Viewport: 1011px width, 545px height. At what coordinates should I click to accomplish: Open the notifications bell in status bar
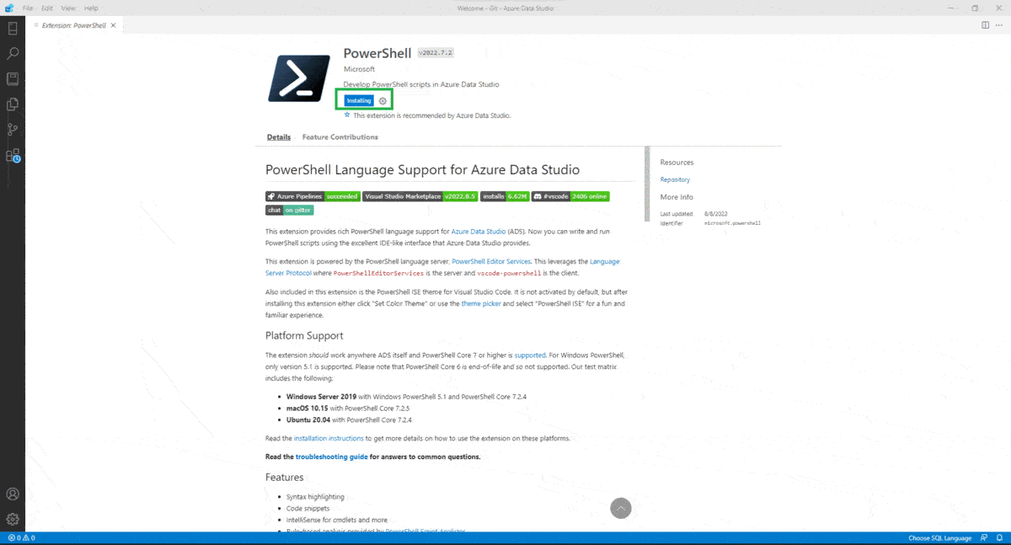tap(999, 538)
